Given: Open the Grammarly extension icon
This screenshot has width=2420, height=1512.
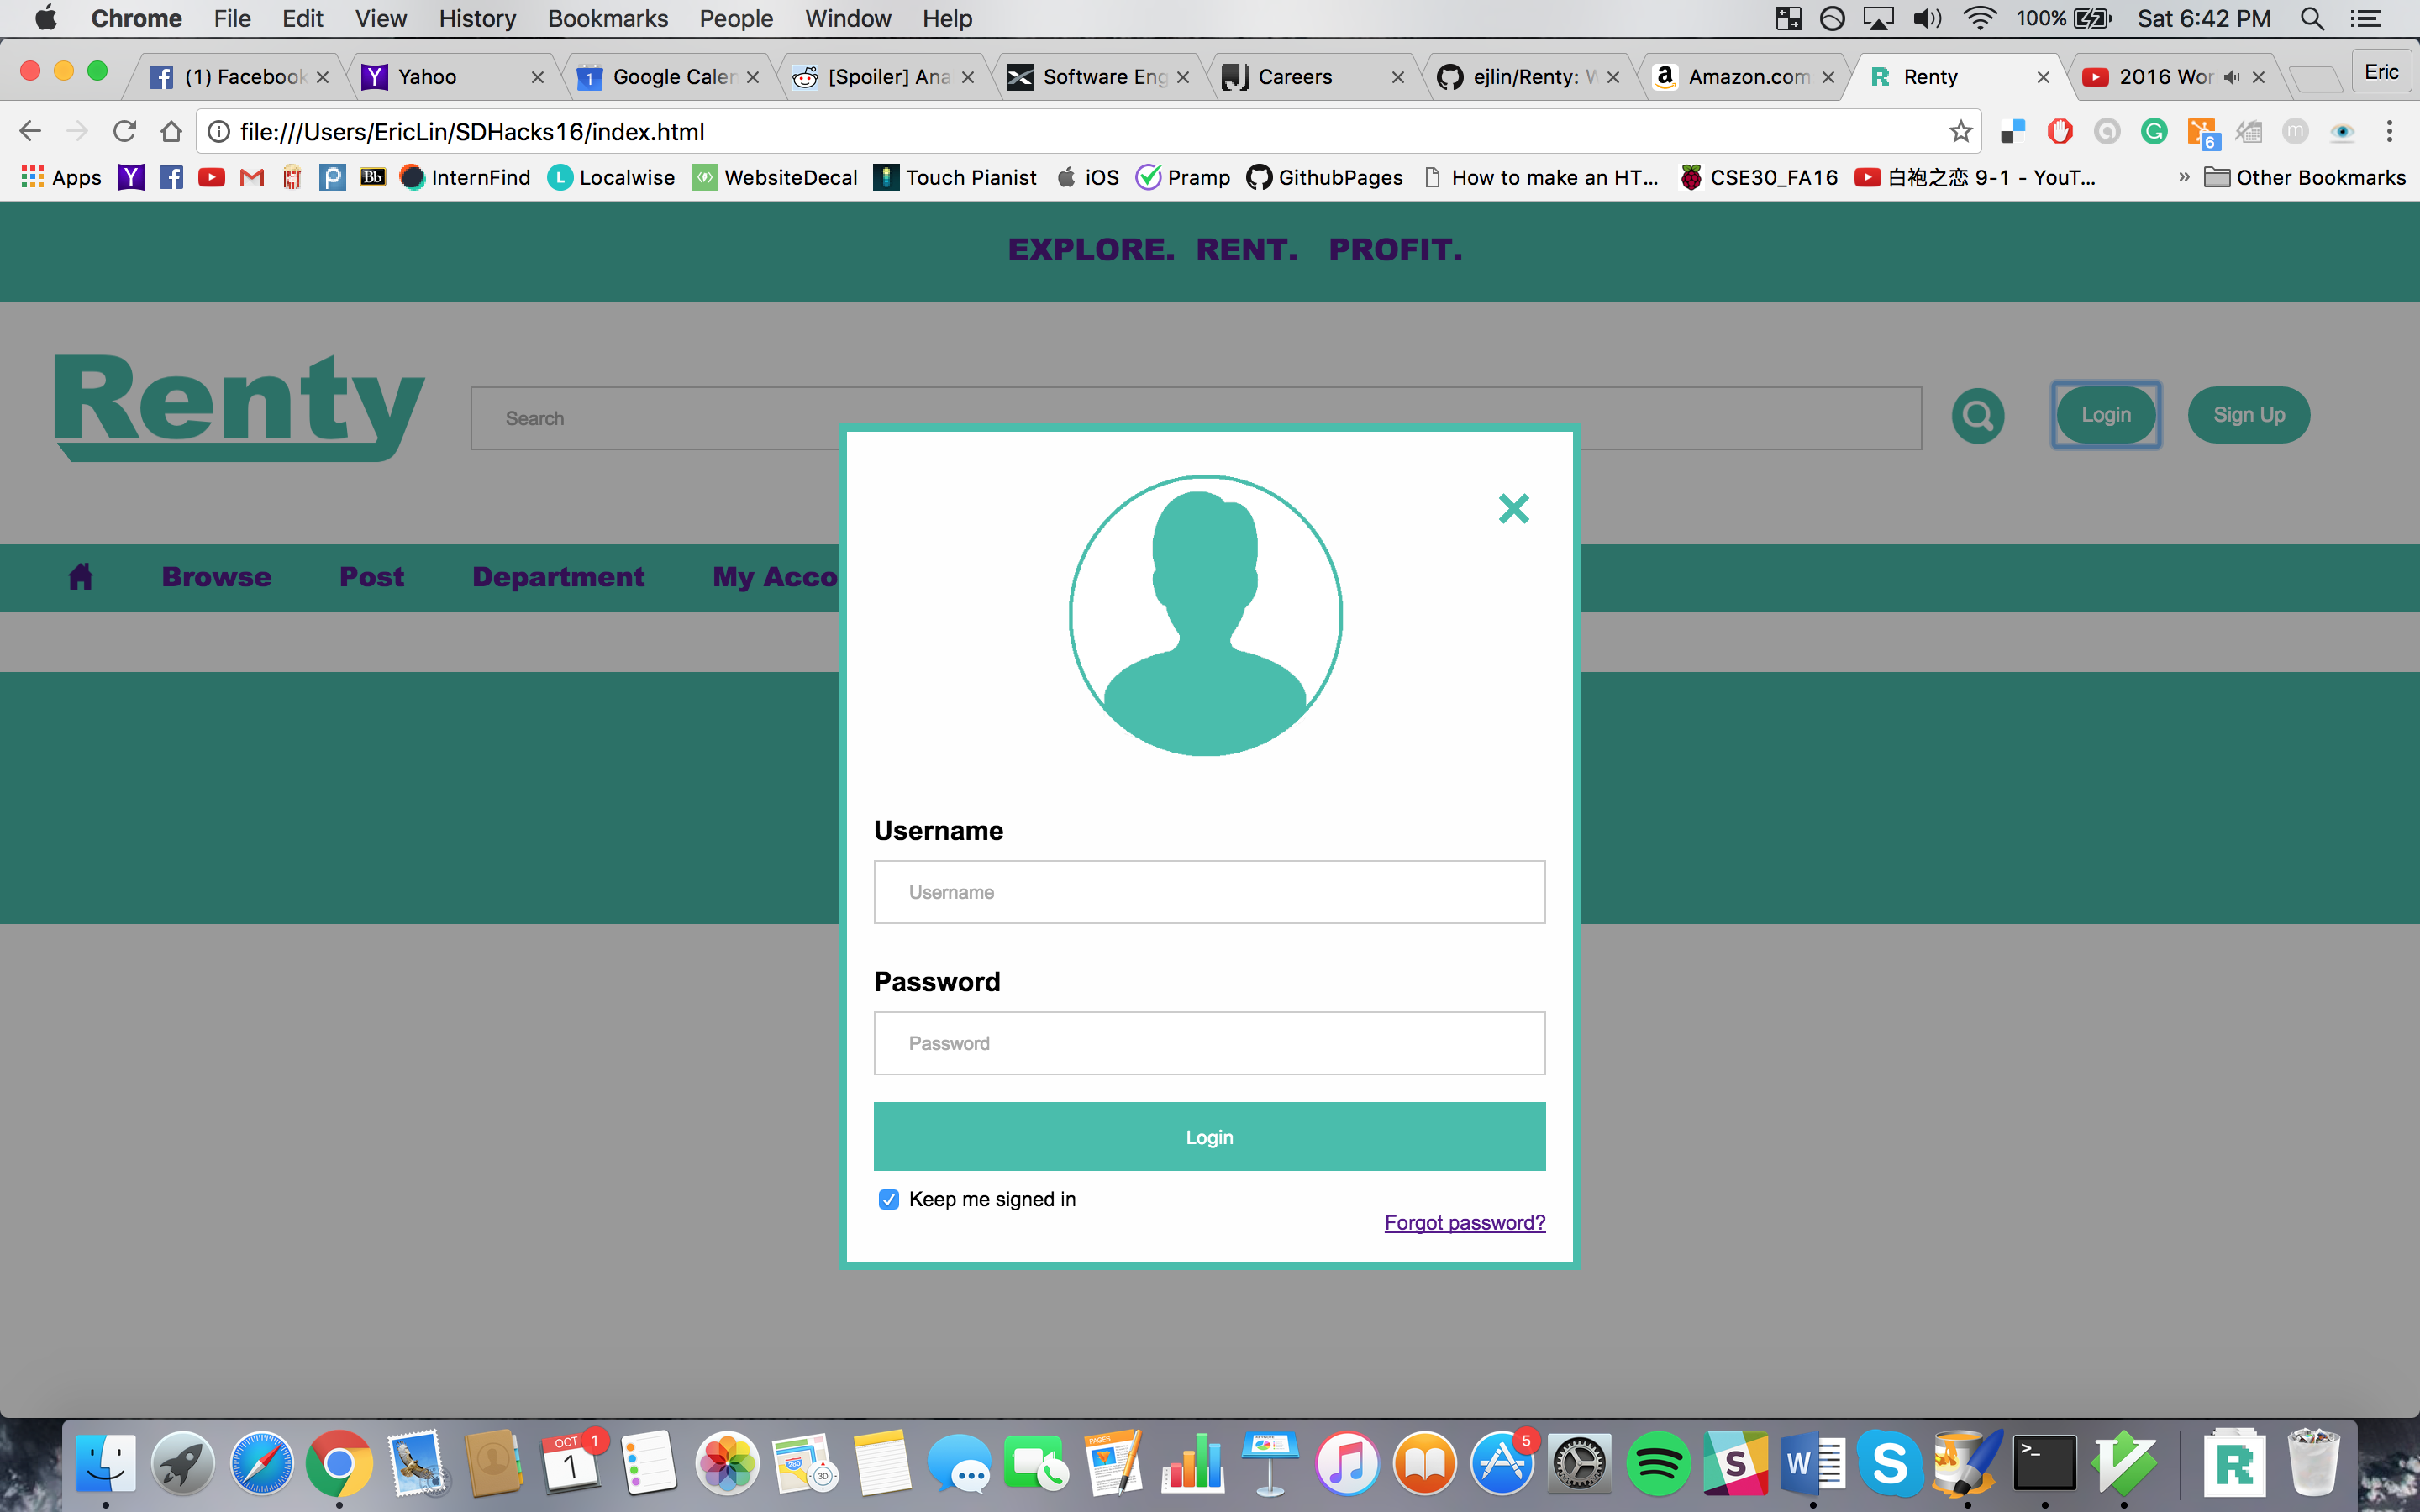Looking at the screenshot, I should click(x=2154, y=131).
